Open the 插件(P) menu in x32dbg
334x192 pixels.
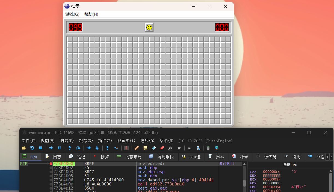coord(105,141)
